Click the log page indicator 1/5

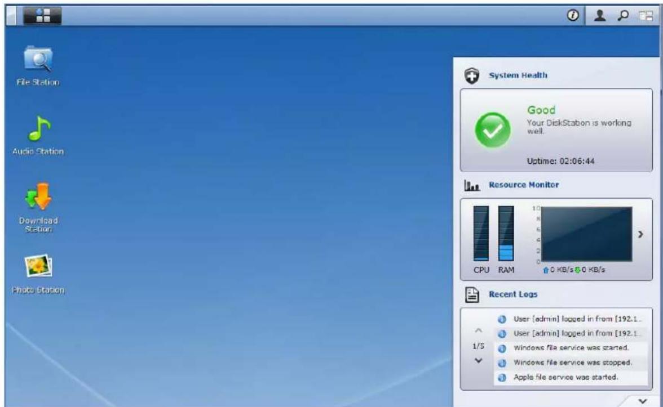click(478, 346)
